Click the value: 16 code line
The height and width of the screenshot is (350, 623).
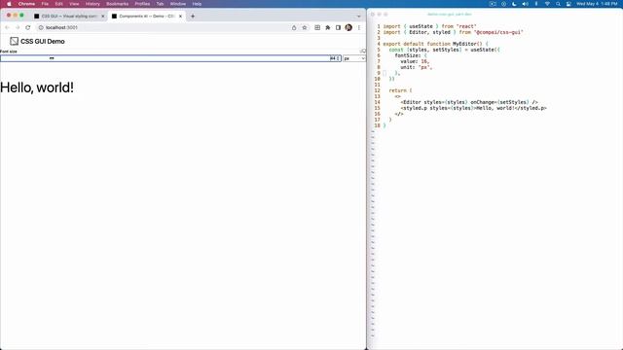tap(415, 61)
